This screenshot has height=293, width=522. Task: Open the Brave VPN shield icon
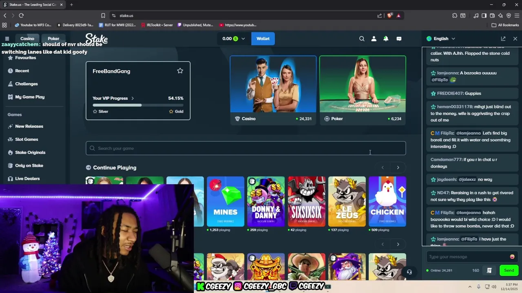pos(509,15)
